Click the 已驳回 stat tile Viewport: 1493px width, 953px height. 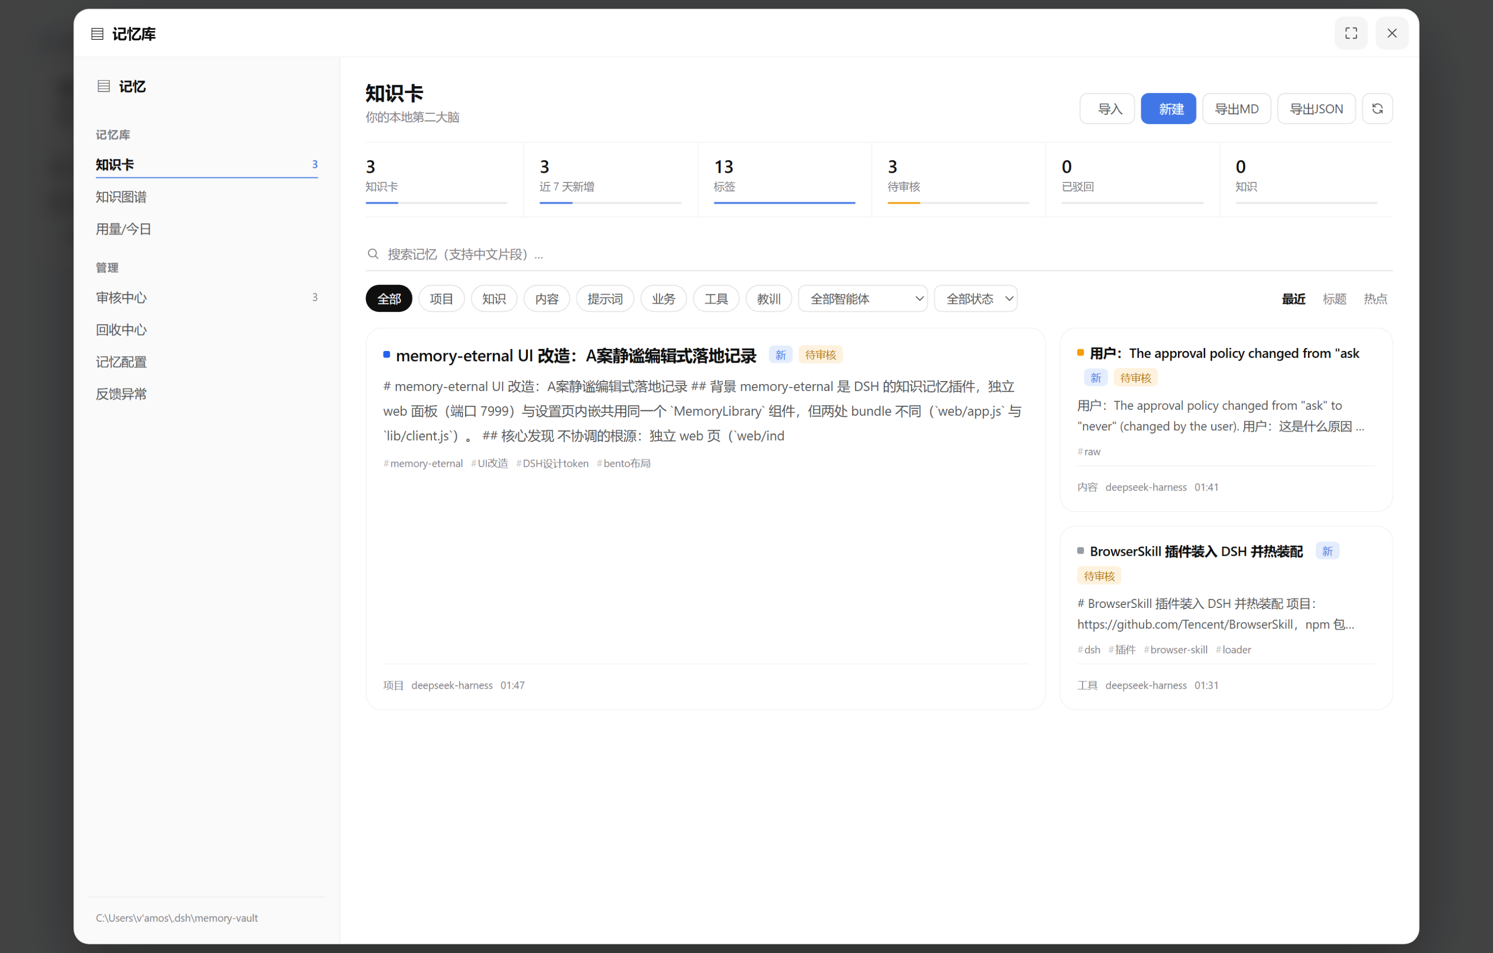pos(1132,180)
